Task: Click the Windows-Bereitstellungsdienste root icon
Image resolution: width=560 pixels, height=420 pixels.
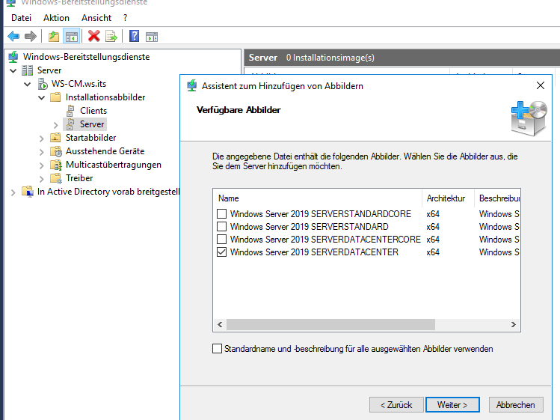Action: (x=13, y=57)
